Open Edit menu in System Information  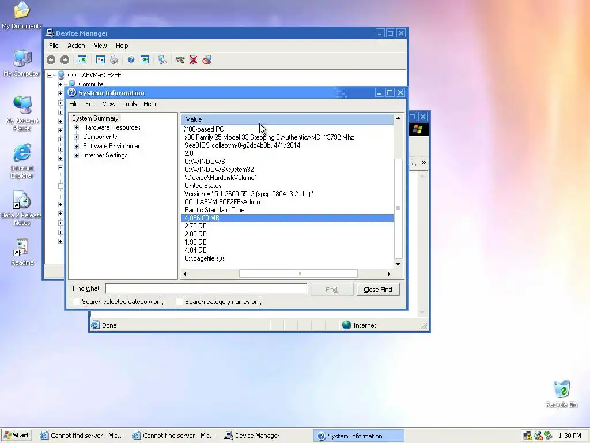(90, 104)
